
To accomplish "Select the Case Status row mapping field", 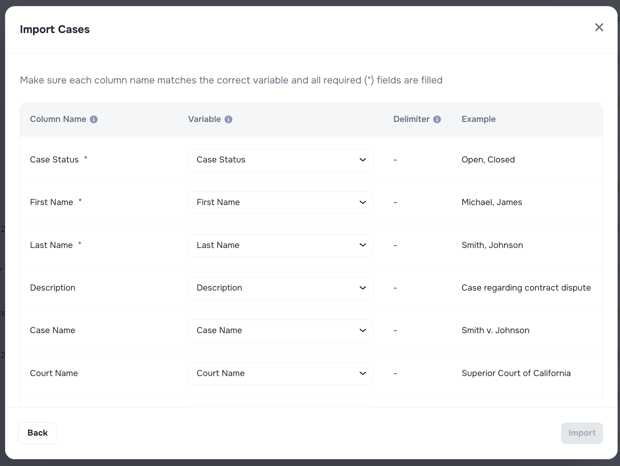I will tap(280, 160).
